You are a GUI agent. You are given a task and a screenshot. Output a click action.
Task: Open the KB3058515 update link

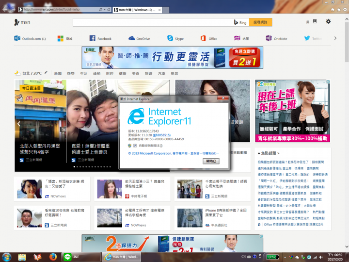click(x=162, y=135)
